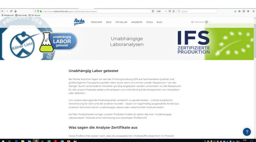Open the Firefox account icon
This screenshot has height=142, width=256.
(248, 11)
